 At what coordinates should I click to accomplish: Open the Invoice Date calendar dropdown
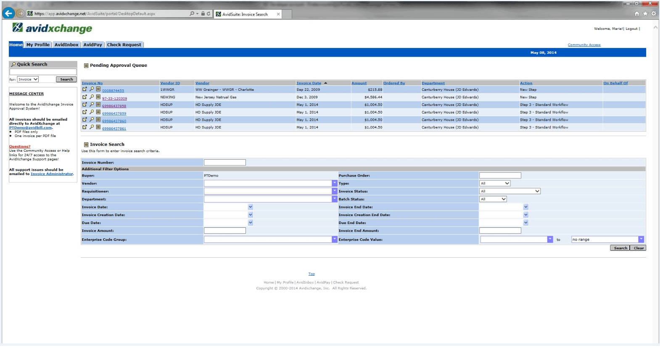251,207
